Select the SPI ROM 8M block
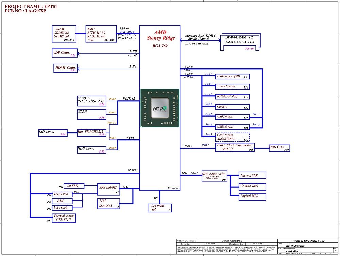Image resolution: width=340 pixels, height=256 pixels. coord(160,208)
